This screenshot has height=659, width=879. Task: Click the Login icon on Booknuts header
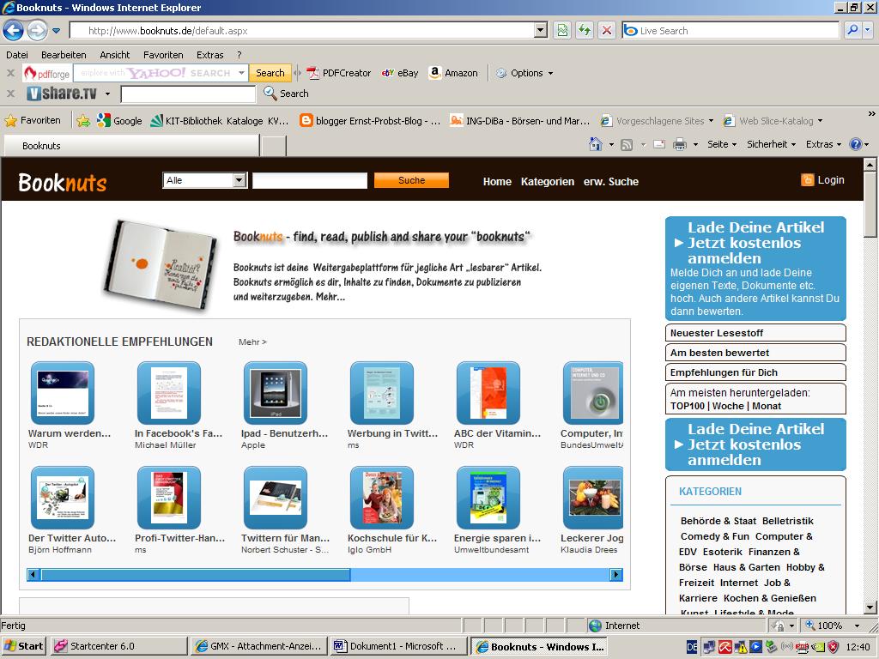click(x=807, y=180)
